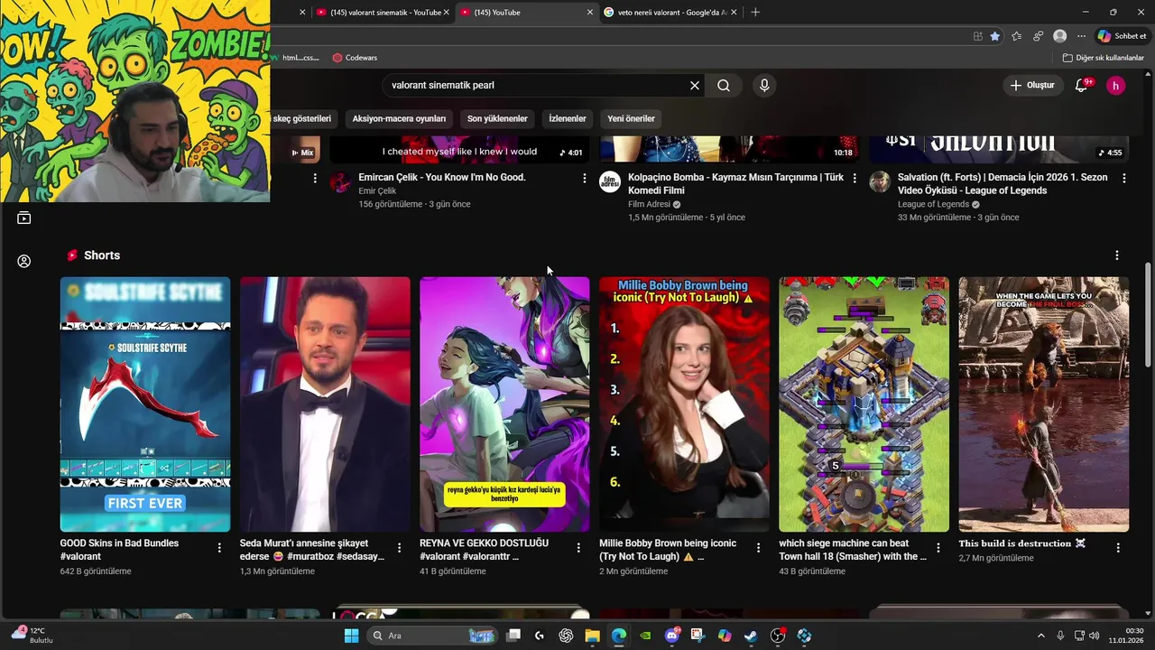Viewport: 1155px width, 650px height.
Task: Open File Explorer from the taskbar
Action: pos(592,636)
